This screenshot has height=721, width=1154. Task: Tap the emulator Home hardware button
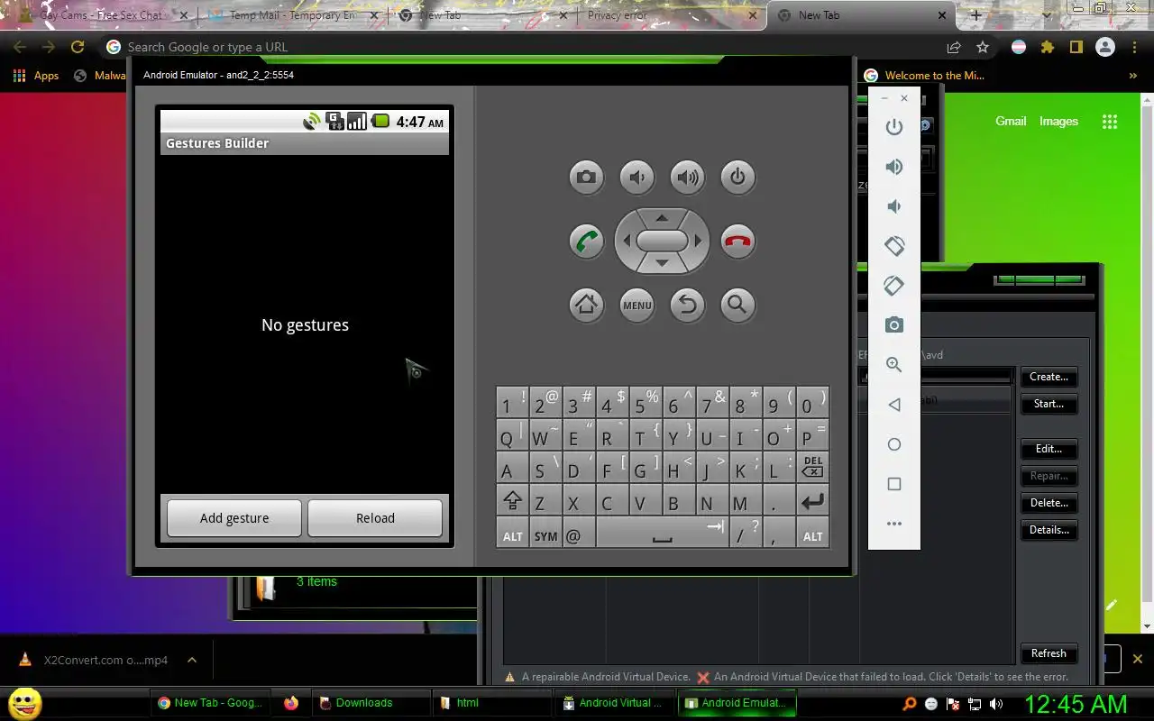tap(586, 305)
